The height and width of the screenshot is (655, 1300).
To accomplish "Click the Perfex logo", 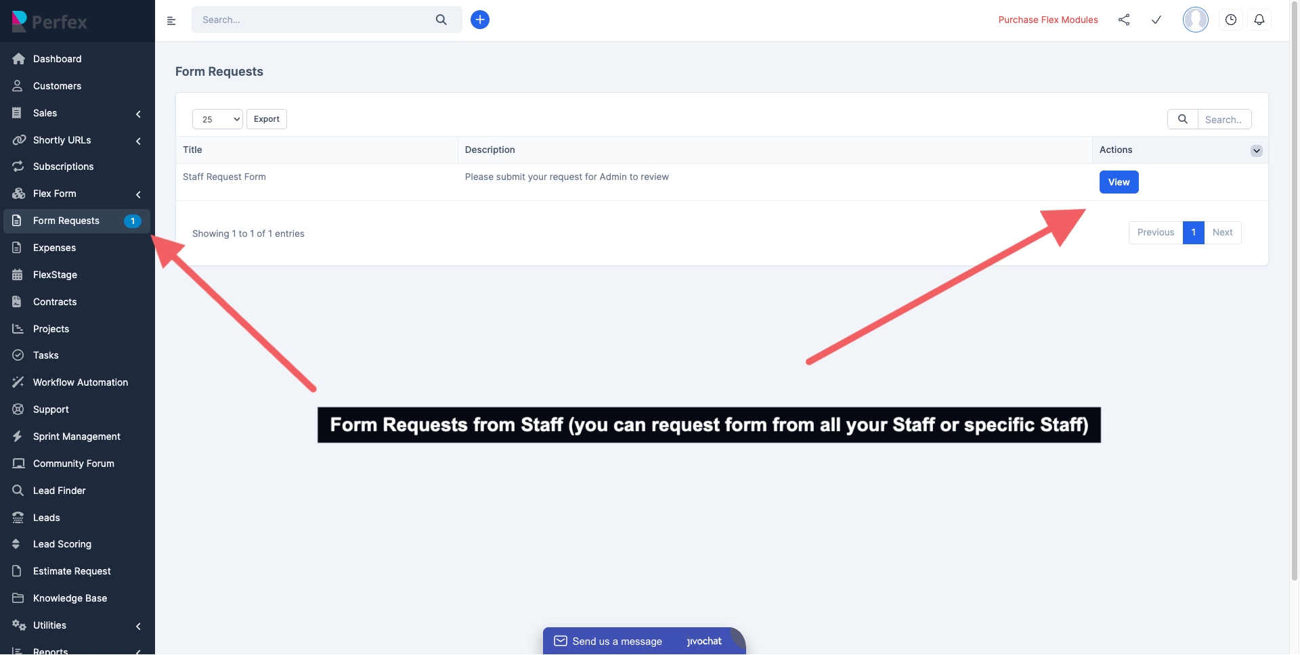I will click(x=49, y=21).
